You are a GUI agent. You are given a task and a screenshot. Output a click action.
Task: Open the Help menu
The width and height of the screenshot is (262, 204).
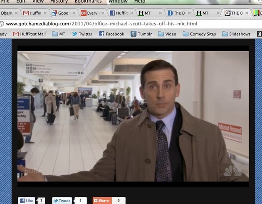(x=140, y=1)
